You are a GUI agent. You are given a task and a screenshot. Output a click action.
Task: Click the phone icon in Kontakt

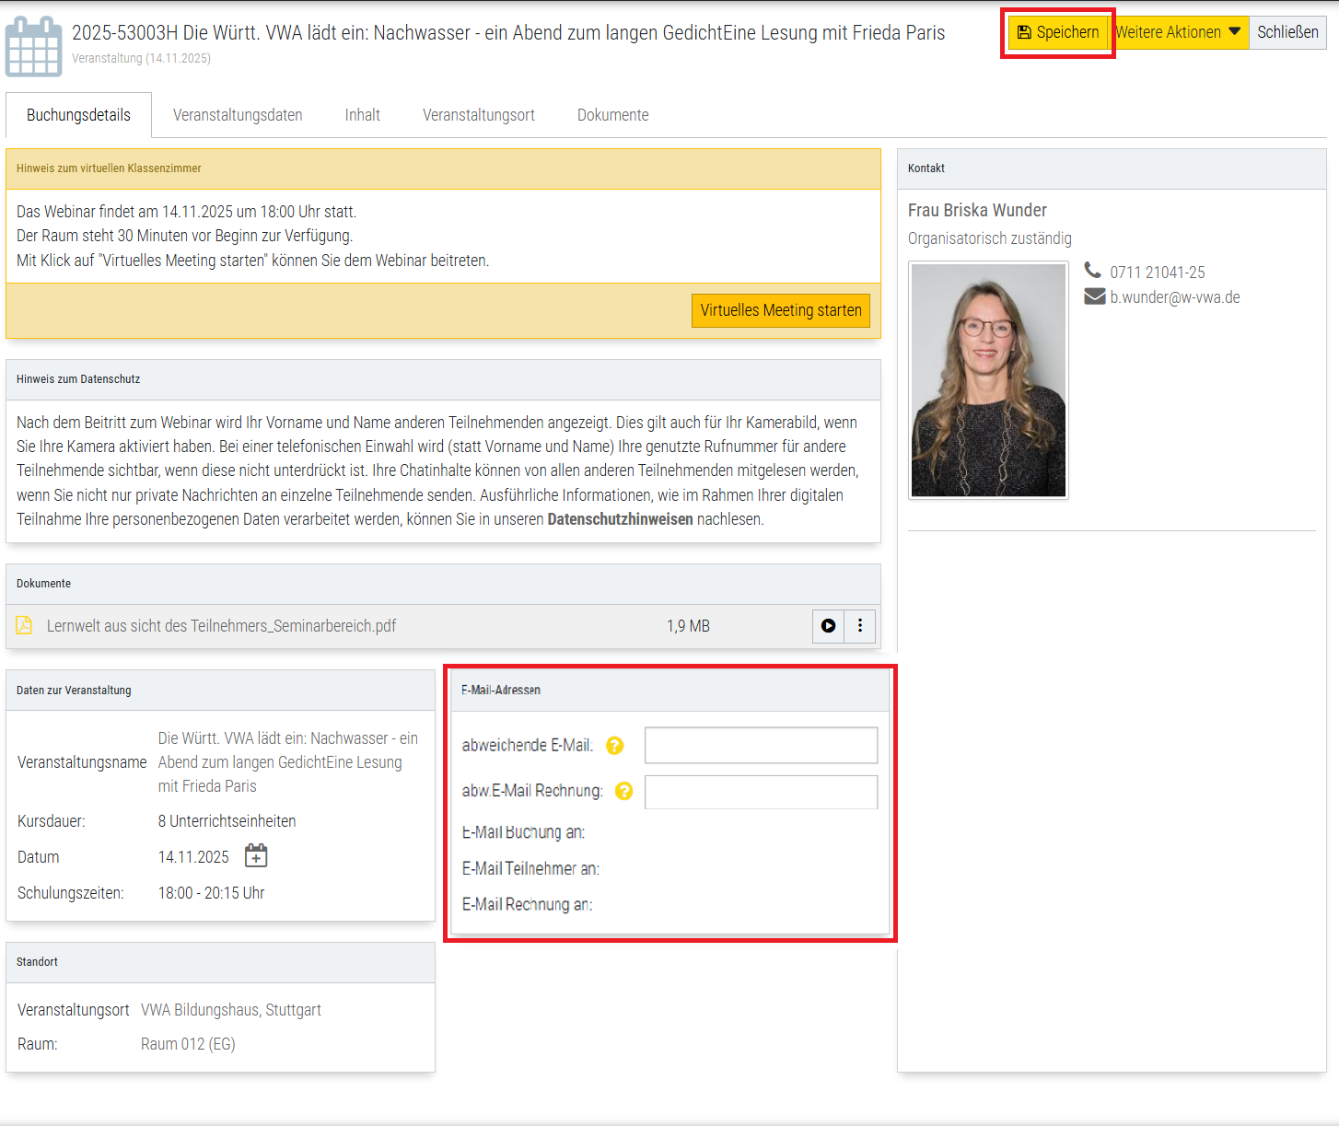pyautogui.click(x=1093, y=271)
